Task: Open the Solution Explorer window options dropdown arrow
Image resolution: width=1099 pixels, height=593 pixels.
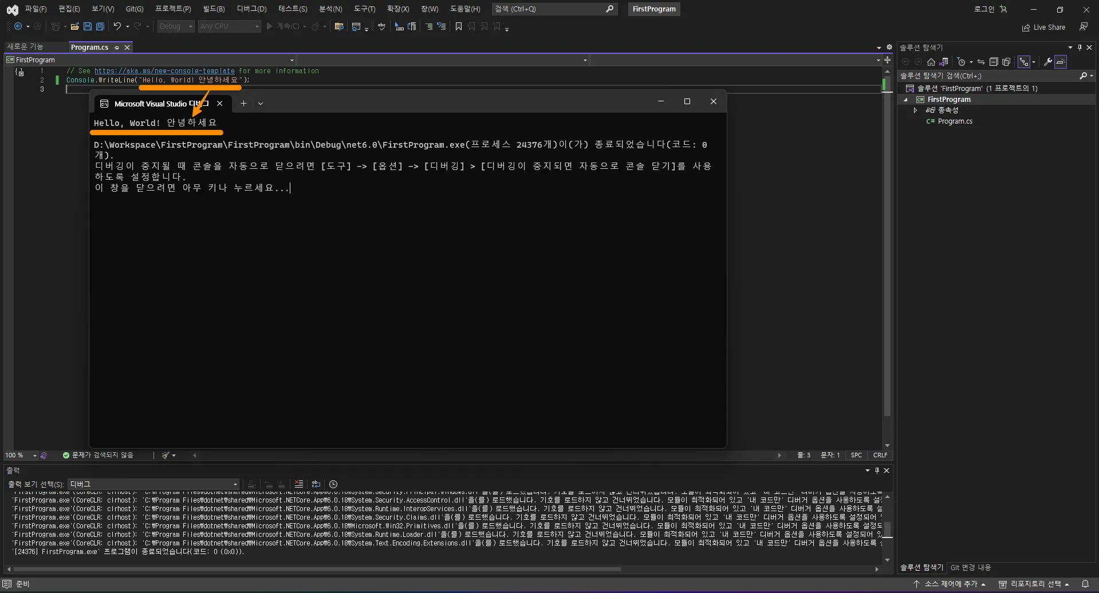Action: tap(1070, 48)
